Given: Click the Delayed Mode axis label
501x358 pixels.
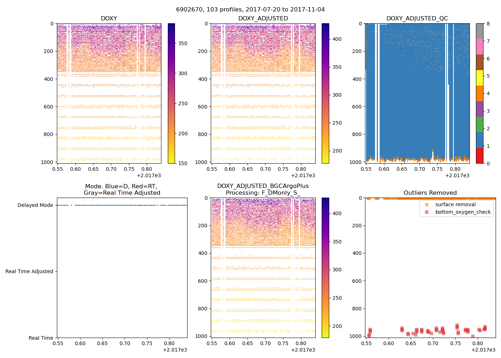Looking at the screenshot, I should (35, 205).
